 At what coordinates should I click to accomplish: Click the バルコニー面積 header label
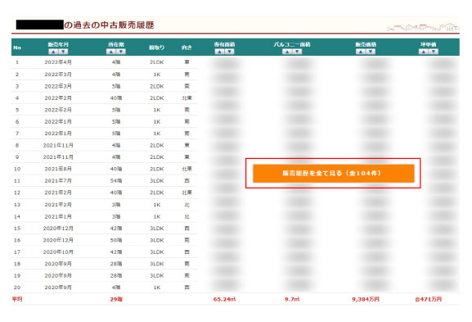[292, 44]
